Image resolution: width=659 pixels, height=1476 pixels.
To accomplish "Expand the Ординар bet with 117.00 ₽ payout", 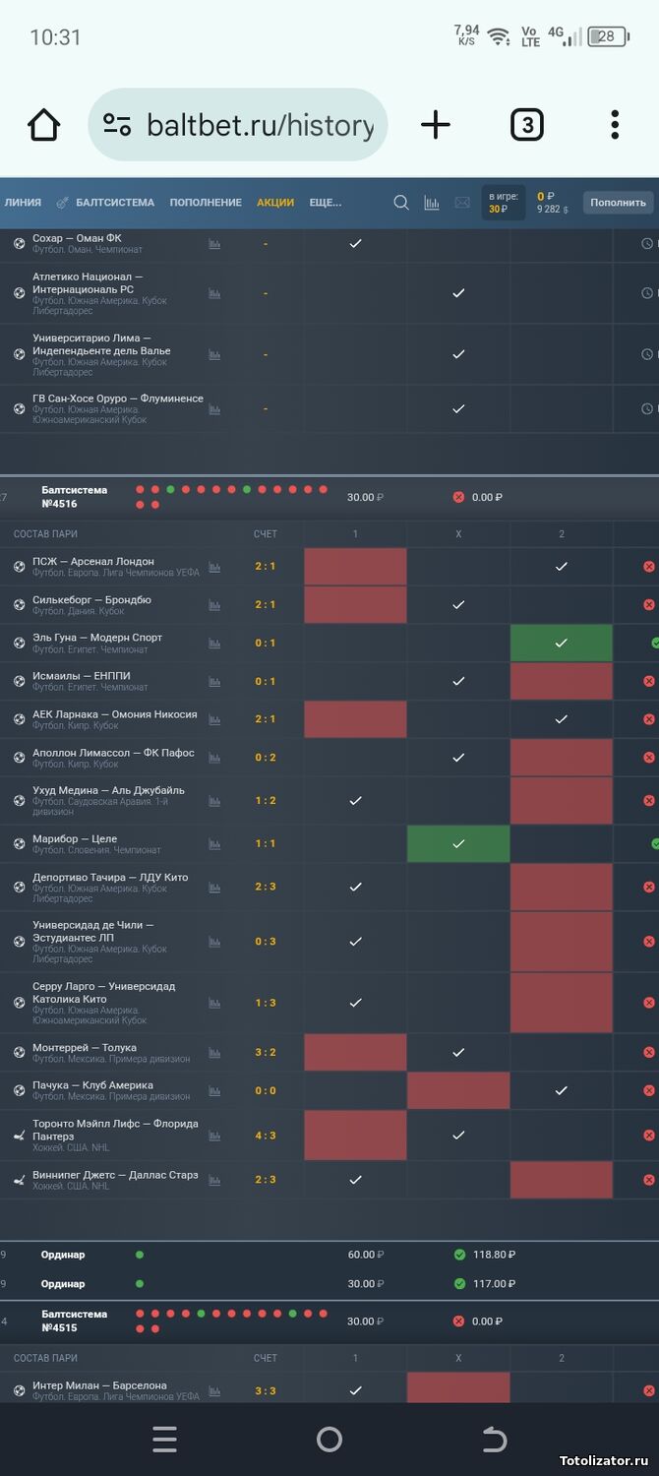I will tap(329, 1283).
